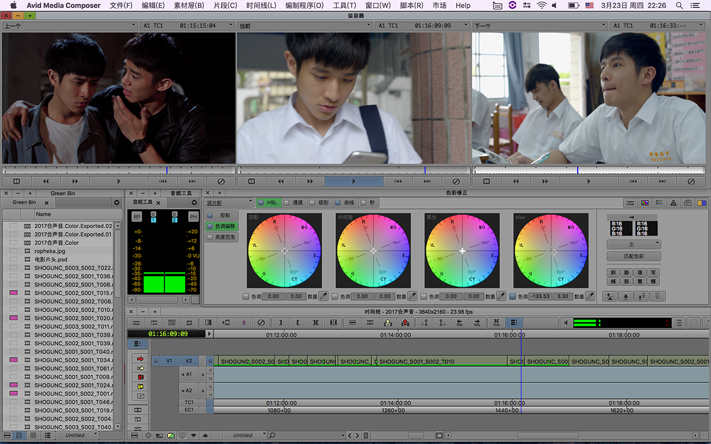Viewport: 711px width, 444px height.
Task: Select the yellow segment splice arrow tool
Action: pos(140,368)
